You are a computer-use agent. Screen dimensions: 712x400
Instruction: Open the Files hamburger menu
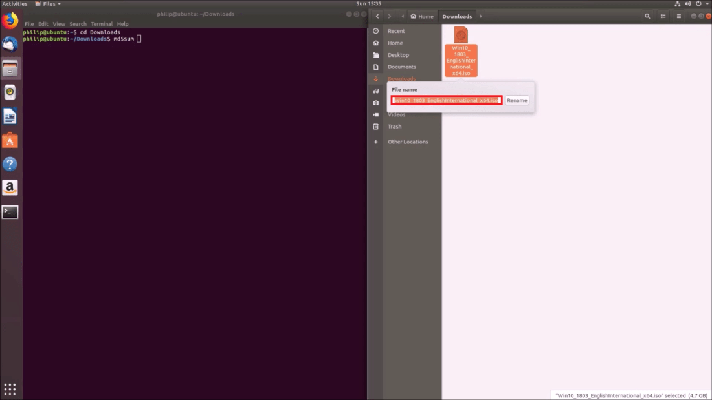coord(679,16)
